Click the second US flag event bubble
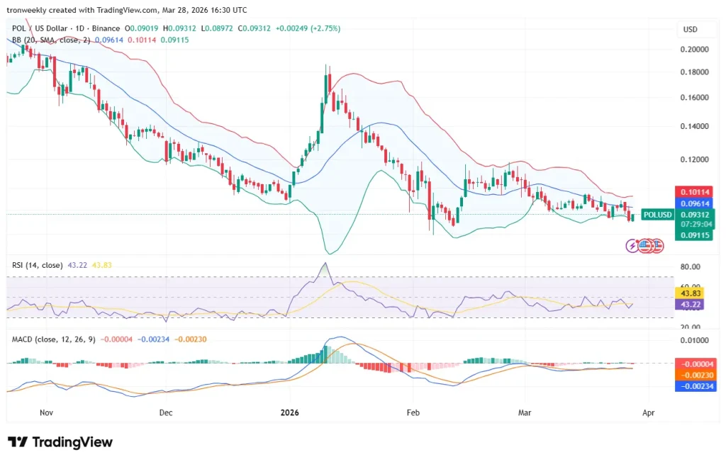Screen dimensions: 726x462 tap(658, 246)
